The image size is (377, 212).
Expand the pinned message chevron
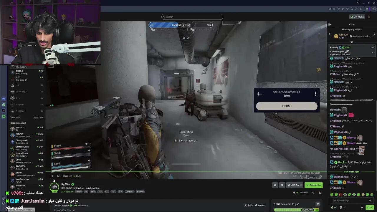click(372, 52)
